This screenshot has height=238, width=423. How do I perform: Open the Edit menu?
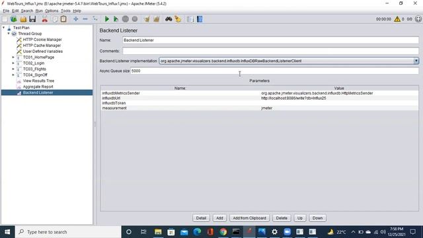15,11
